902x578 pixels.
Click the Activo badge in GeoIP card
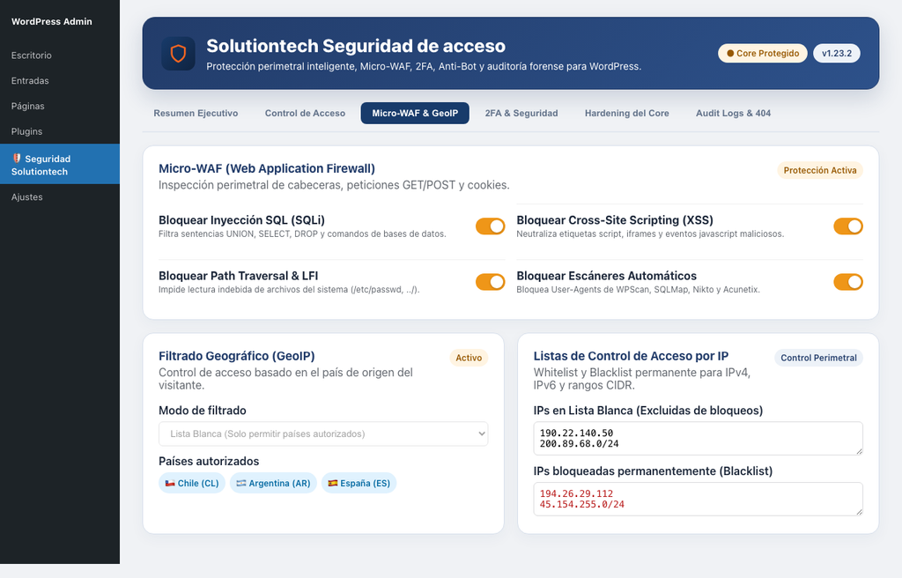pos(469,358)
